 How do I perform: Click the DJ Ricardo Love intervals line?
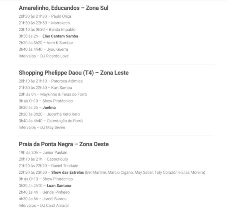point(44,56)
